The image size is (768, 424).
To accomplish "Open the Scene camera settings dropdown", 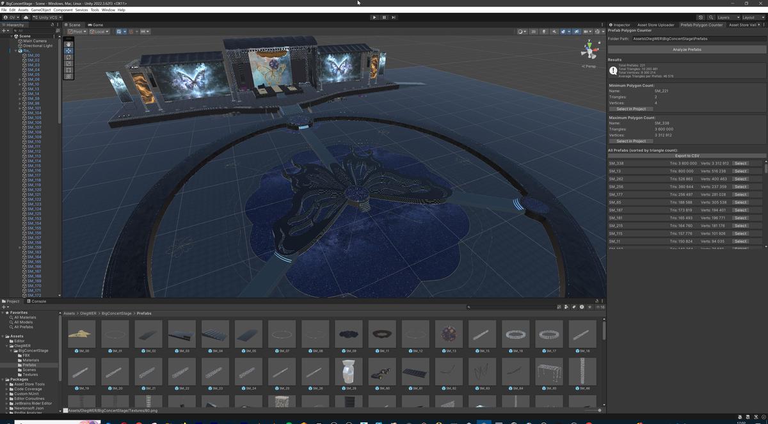I will (588, 31).
